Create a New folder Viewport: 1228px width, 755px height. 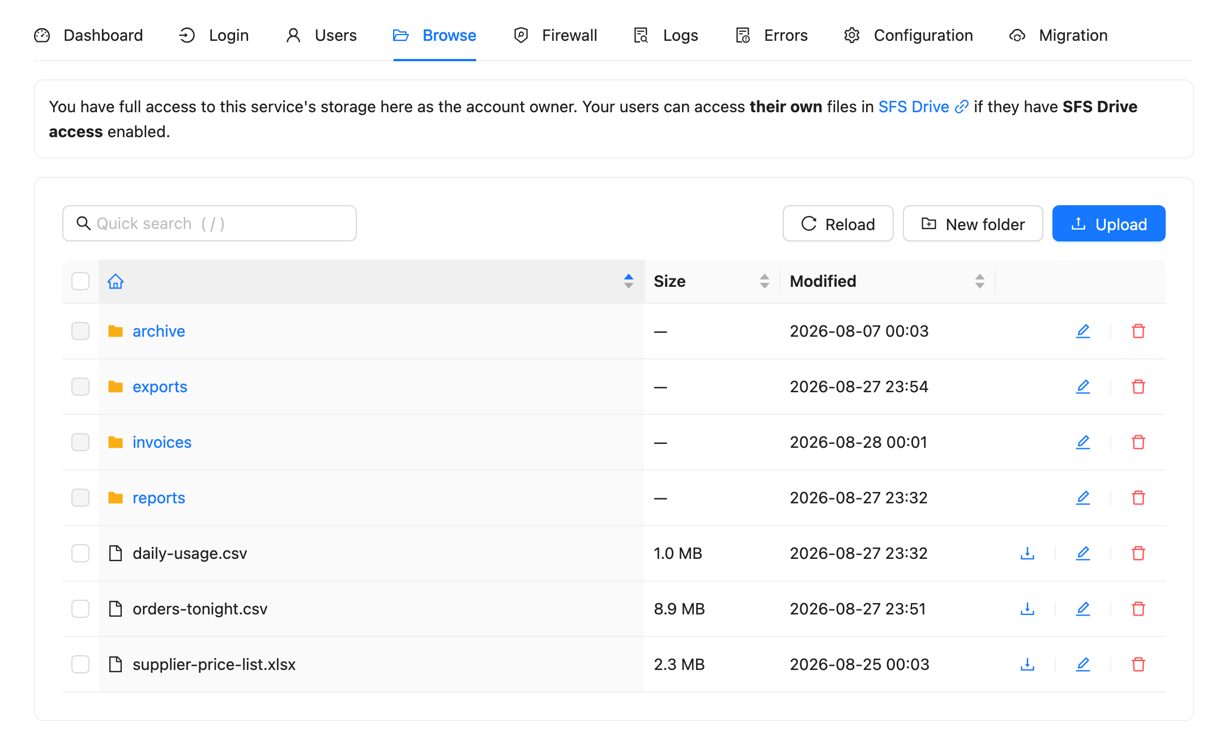[x=973, y=223]
